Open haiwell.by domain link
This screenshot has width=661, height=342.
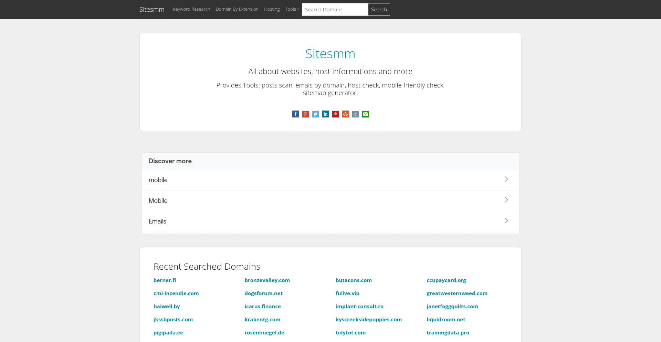tap(167, 307)
